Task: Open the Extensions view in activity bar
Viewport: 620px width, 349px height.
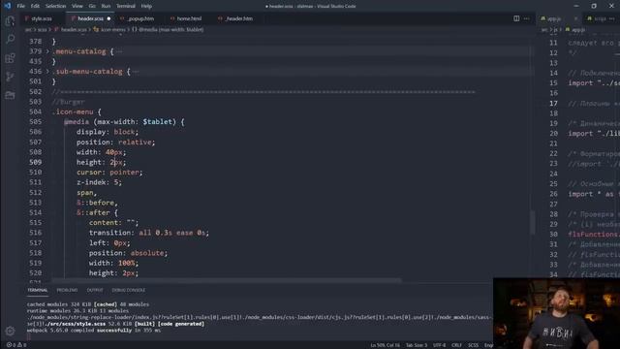Action: point(10,58)
